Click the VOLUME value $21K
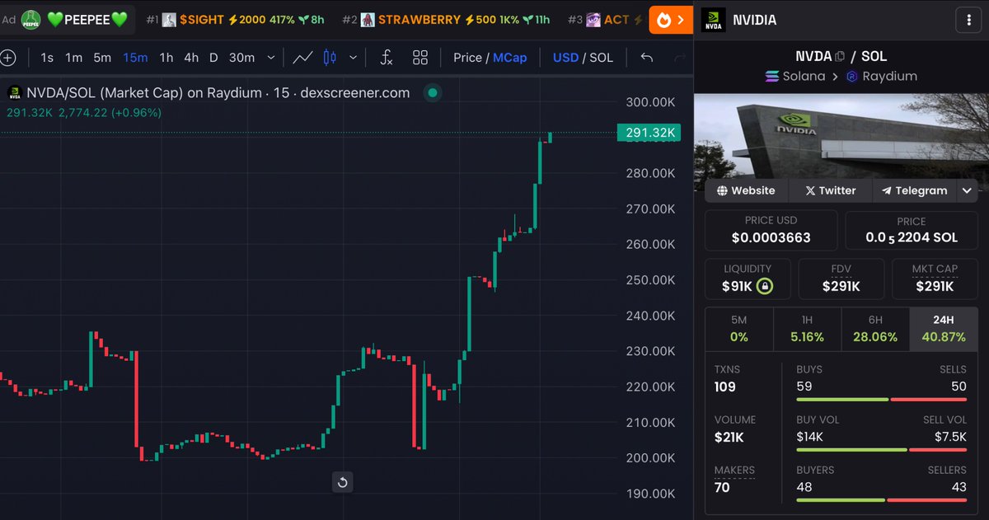 point(729,437)
